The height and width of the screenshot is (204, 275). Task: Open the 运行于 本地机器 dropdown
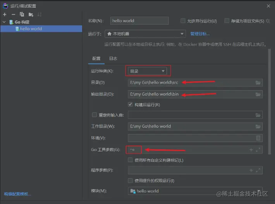(x=145, y=34)
